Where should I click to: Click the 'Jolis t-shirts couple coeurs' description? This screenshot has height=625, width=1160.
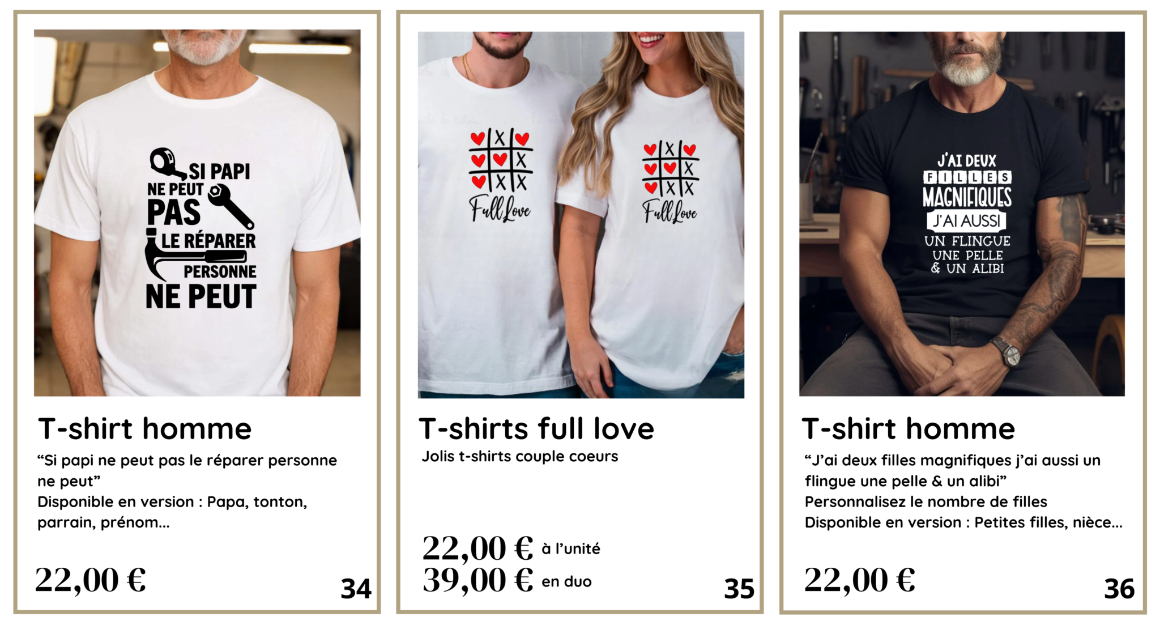(x=520, y=457)
